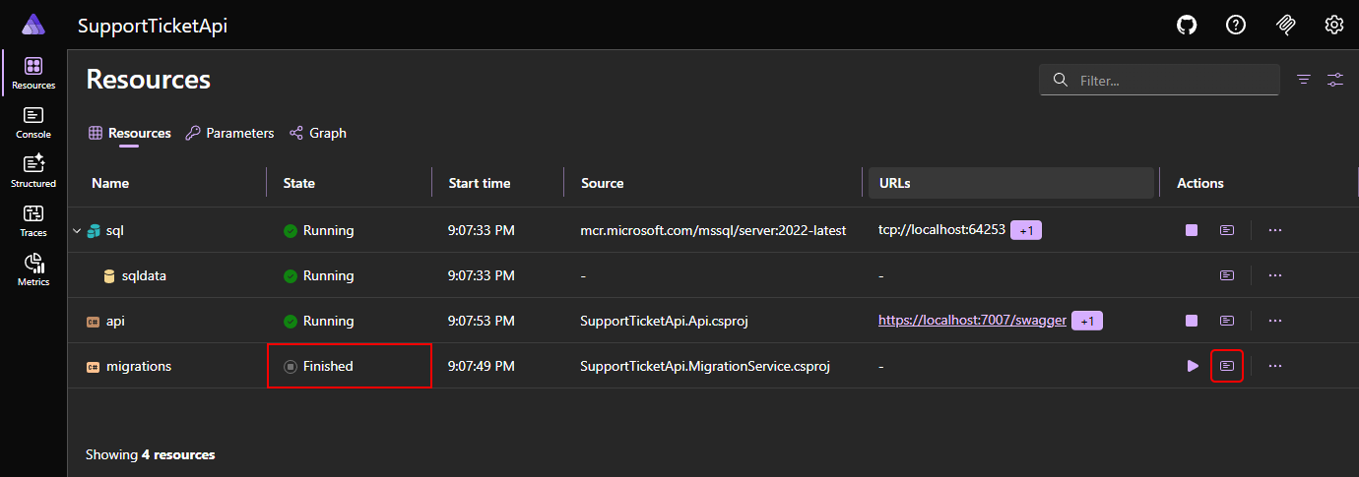
Task: Open more actions menu for migrations
Action: 1275,366
